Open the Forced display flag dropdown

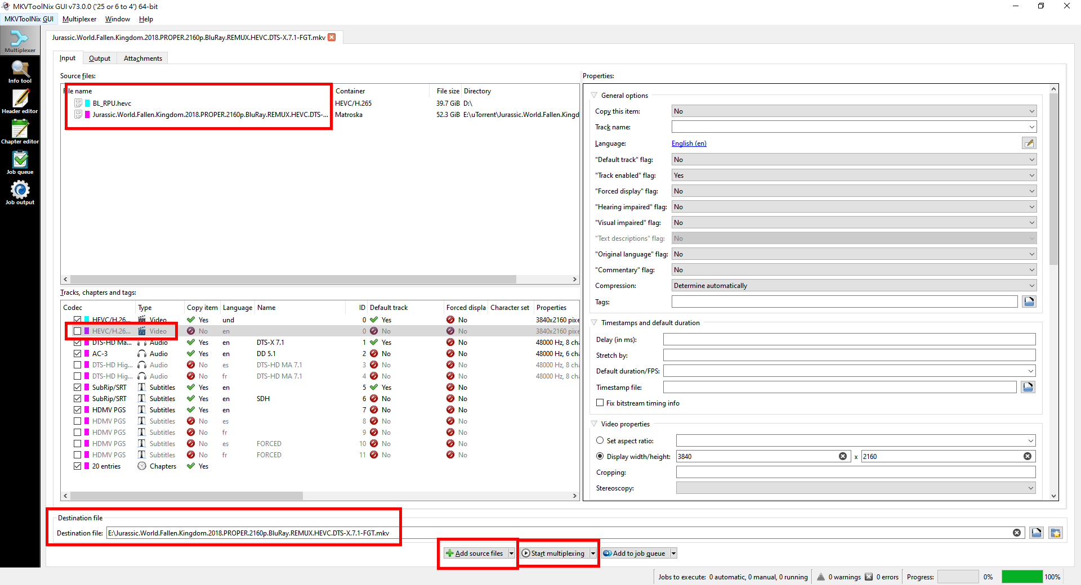(854, 191)
